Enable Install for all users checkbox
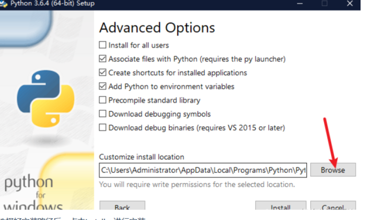The width and height of the screenshot is (387, 220). point(102,45)
